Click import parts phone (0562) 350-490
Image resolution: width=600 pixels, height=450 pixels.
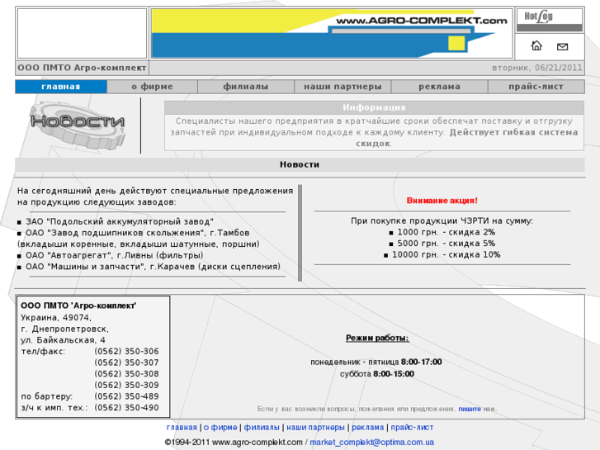pos(126,408)
